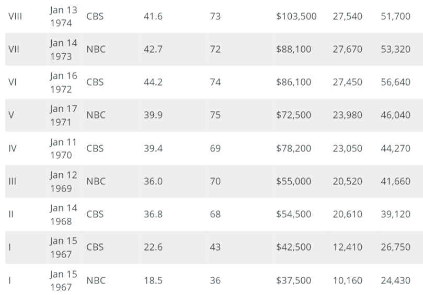Viewport: 423px width, 295px height.
Task: Click the Roman numeral IV cell
Action: point(13,148)
